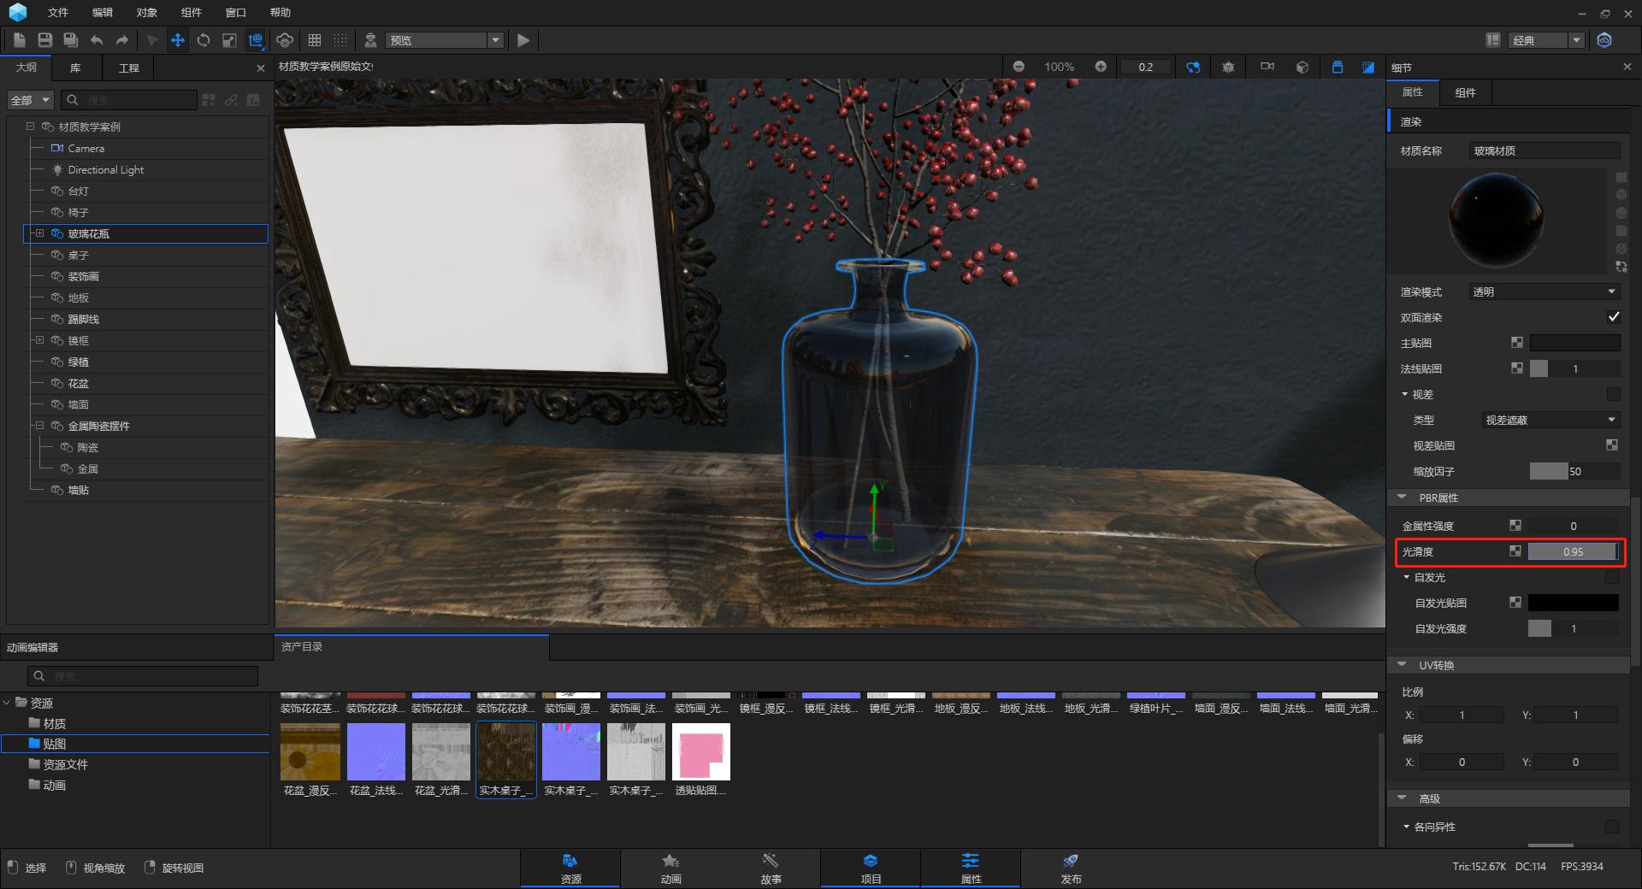1642x889 pixels.
Task: Click the 光滑度 slider at 0.95
Action: (1573, 551)
